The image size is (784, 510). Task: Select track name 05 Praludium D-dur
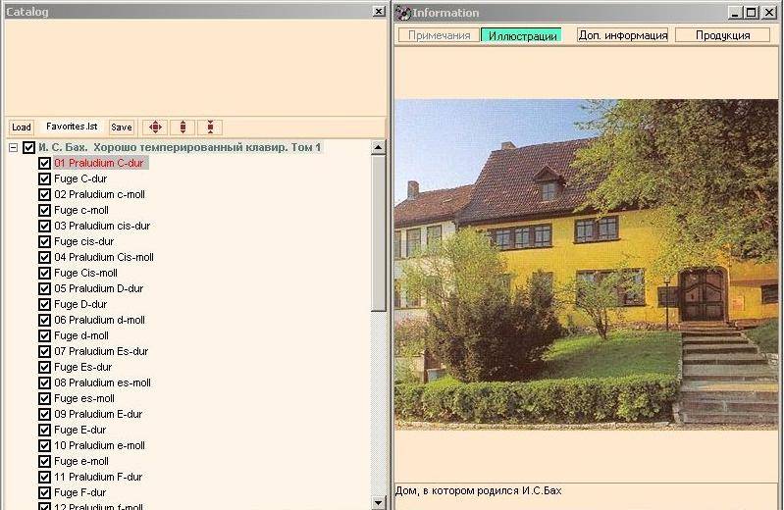pos(98,288)
